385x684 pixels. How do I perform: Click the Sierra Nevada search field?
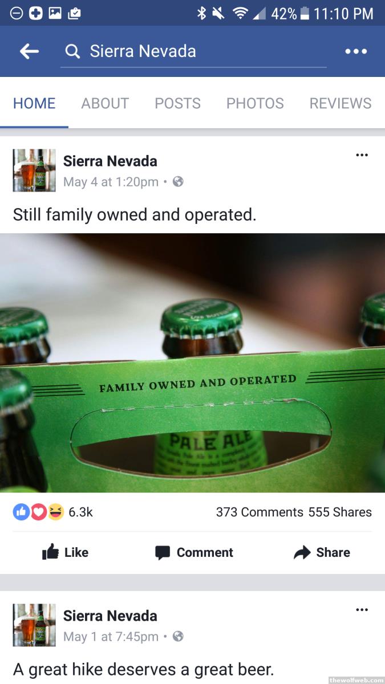pos(193,52)
